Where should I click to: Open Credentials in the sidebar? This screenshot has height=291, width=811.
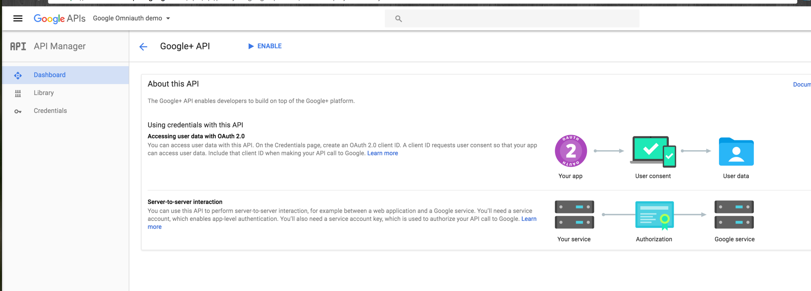(x=66, y=111)
